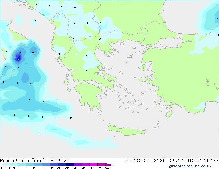Select the legend swatch between 20 and 25
Viewport: 219px width, 169px height.
pos(61,165)
